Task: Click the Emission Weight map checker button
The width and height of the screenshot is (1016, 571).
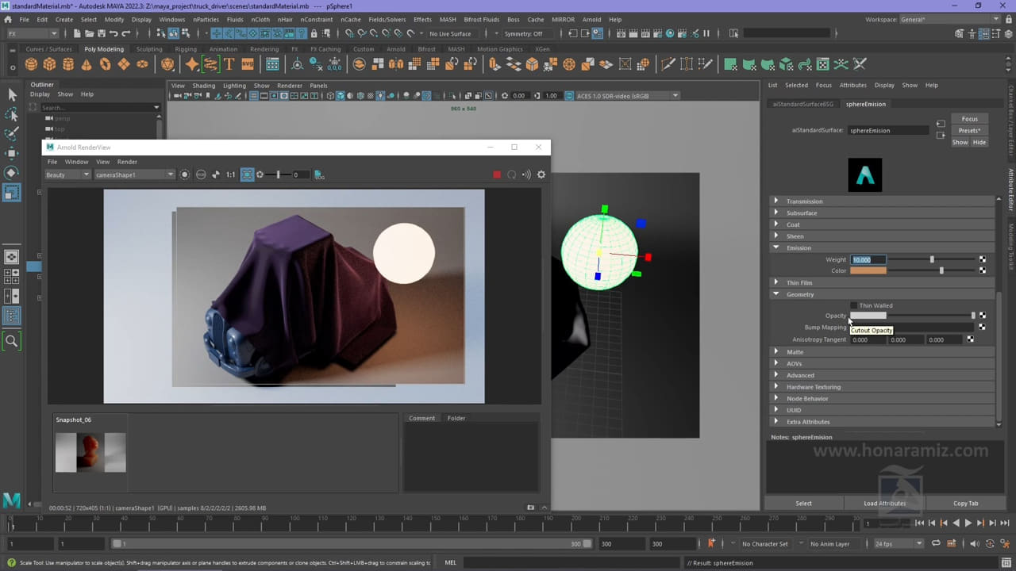Action: click(x=983, y=259)
